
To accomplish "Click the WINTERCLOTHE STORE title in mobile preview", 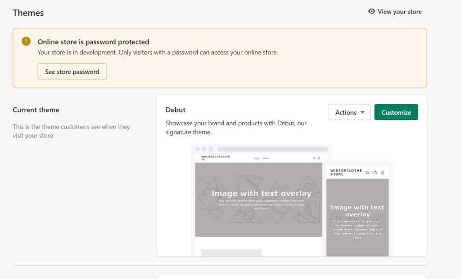I will tap(346, 173).
